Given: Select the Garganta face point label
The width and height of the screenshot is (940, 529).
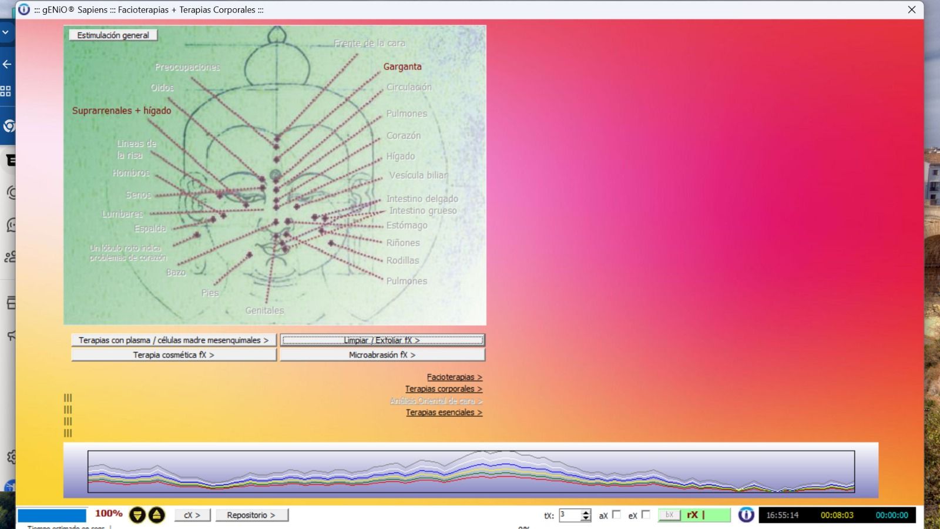Looking at the screenshot, I should [402, 66].
